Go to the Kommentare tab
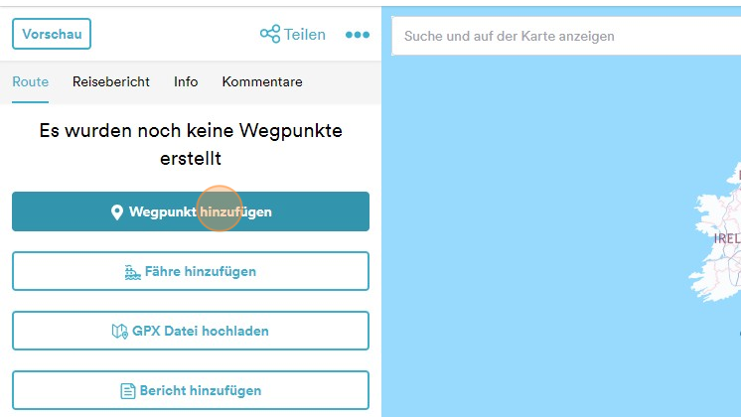Screen dimensions: 741x417 point(262,81)
